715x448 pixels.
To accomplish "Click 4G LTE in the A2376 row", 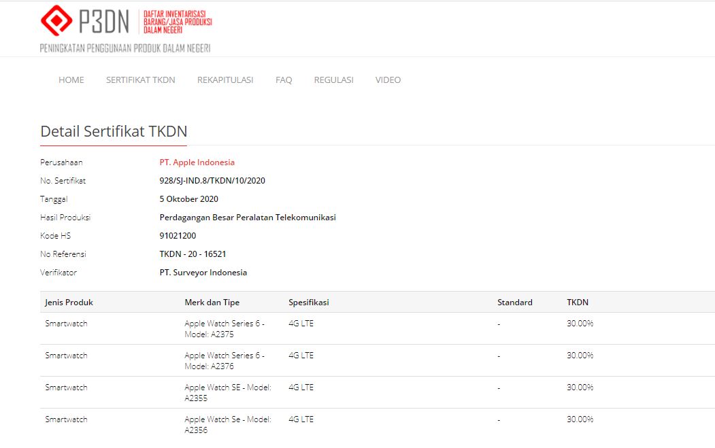I will [301, 356].
